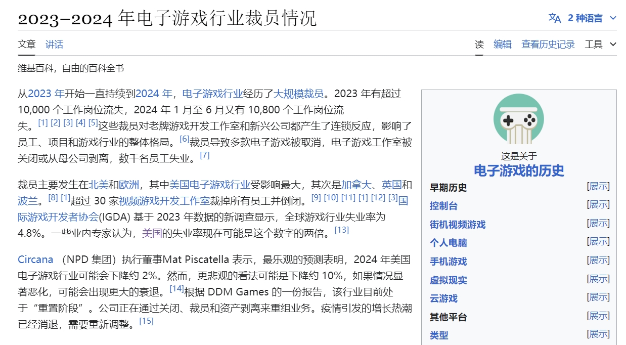626x345 pixels.
Task: Follow the 大规模裁员 link
Action: pyautogui.click(x=298, y=93)
